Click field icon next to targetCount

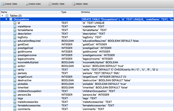15,77
